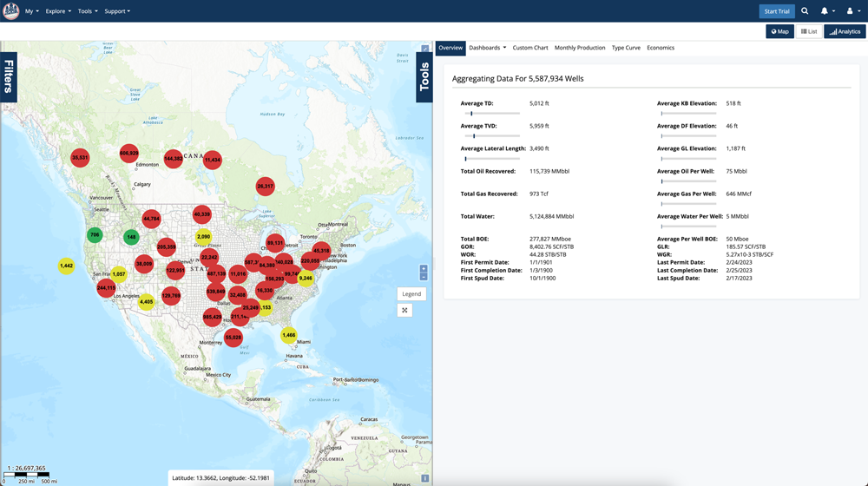868x486 pixels.
Task: Open the user account icon menu
Action: 851,11
